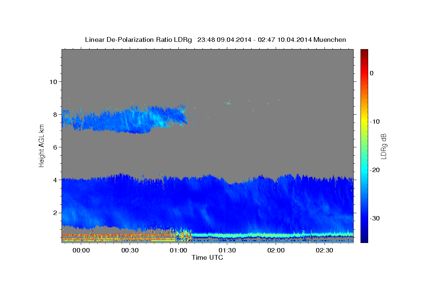437x291 pixels.
Task: Click the 'Height AGL km' axis label
Action: [x=42, y=145]
